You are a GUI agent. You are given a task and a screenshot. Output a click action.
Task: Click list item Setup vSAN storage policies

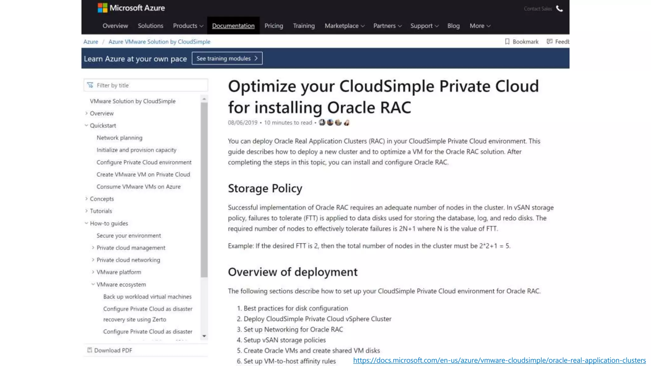(x=285, y=340)
